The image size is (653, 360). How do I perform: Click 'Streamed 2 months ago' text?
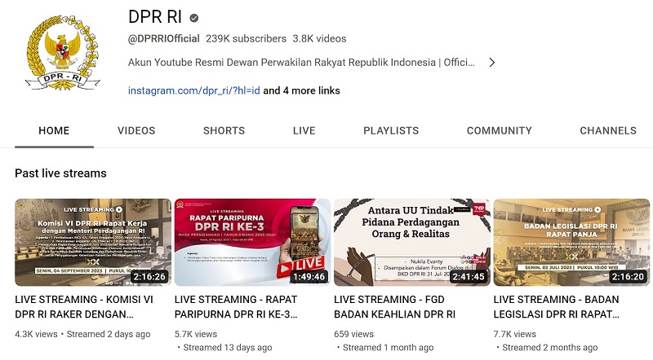pyautogui.click(x=549, y=348)
